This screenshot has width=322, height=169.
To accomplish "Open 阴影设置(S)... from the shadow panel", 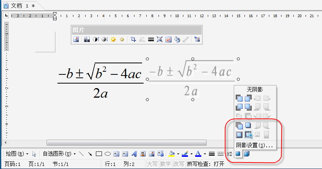I will (x=254, y=145).
